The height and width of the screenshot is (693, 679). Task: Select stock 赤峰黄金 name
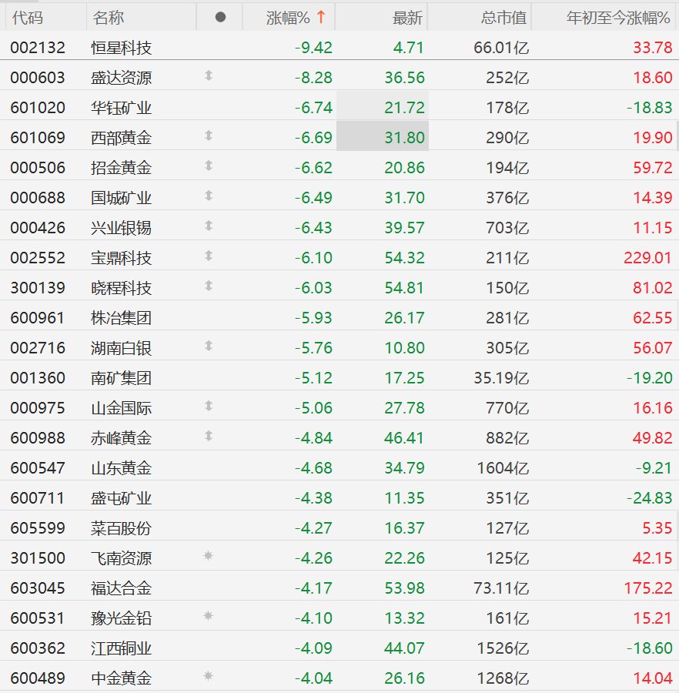(121, 438)
